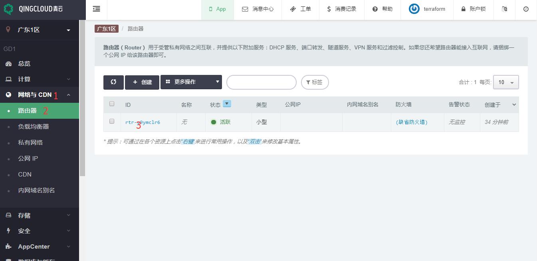Switch language using the translate icon
This screenshot has width=537, height=261.
click(x=504, y=9)
